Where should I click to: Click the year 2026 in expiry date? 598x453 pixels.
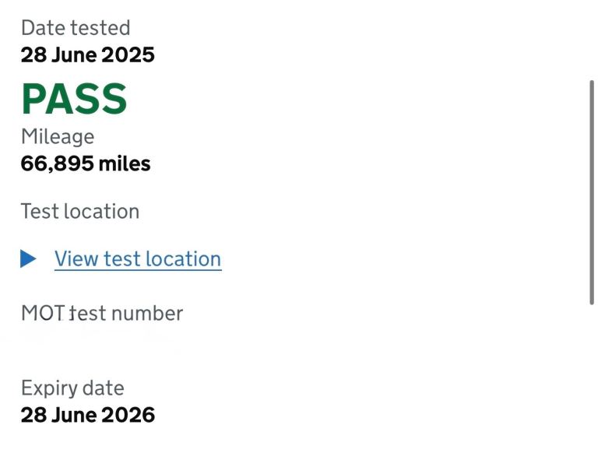[132, 415]
